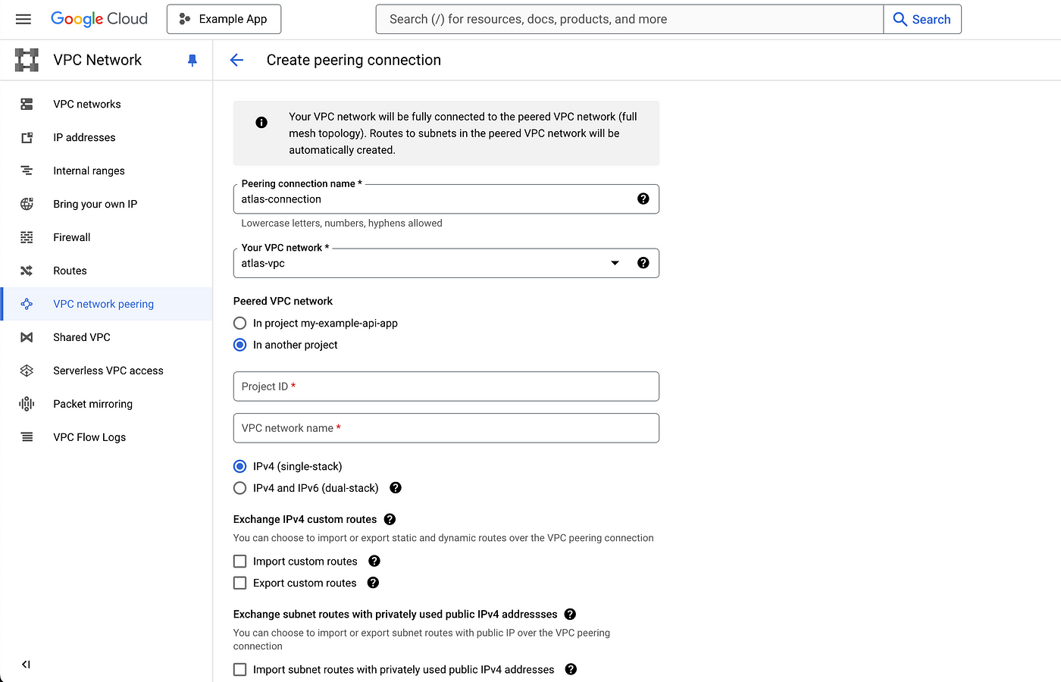
Task: Click help icon beside Export custom routes
Action: coord(373,583)
